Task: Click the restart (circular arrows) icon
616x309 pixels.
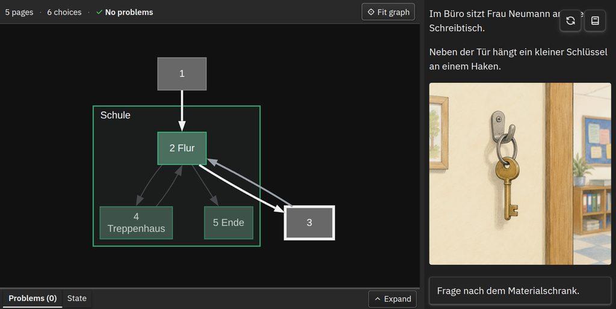Action: pyautogui.click(x=570, y=21)
